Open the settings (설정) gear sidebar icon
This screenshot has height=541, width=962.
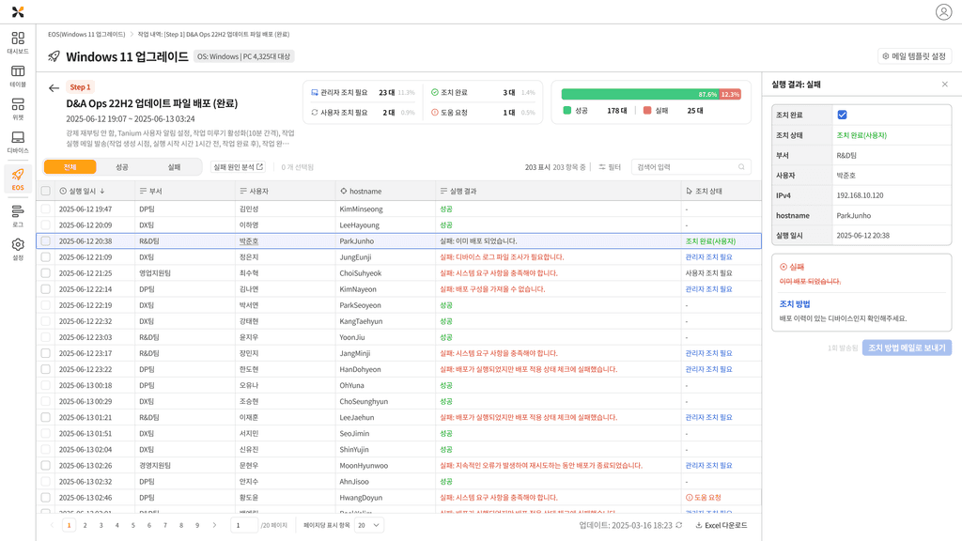(x=18, y=249)
